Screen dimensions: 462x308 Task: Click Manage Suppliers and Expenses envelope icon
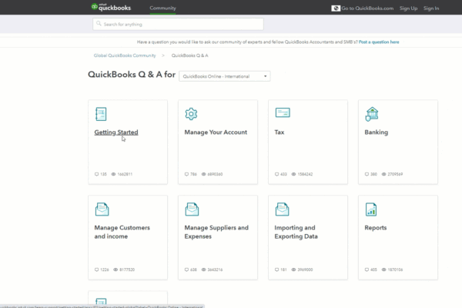coord(192,209)
